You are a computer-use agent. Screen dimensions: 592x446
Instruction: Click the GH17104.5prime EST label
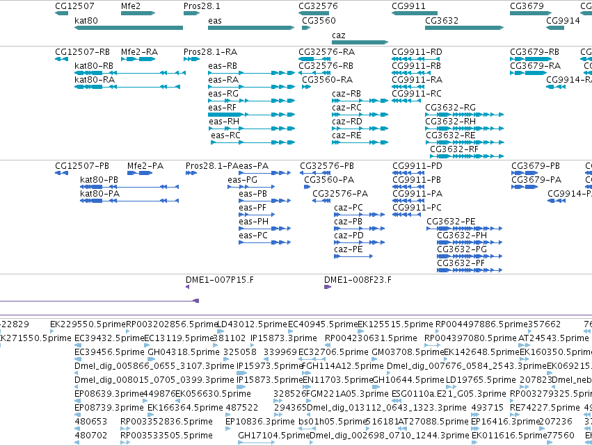point(273,436)
